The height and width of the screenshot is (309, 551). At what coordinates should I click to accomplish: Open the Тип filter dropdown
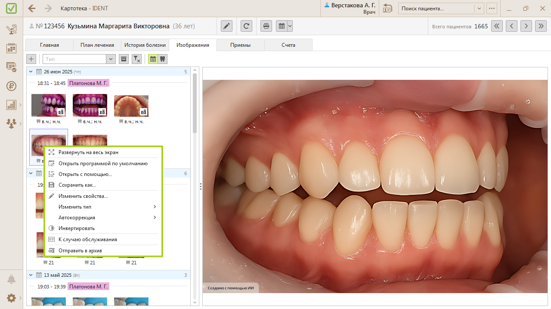pos(111,59)
